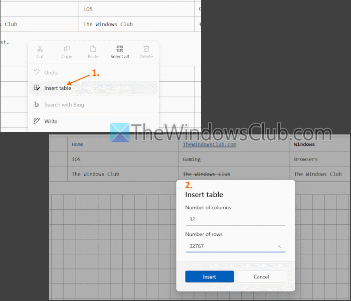Click the blue Insert button
351x301 pixels.
(210, 276)
